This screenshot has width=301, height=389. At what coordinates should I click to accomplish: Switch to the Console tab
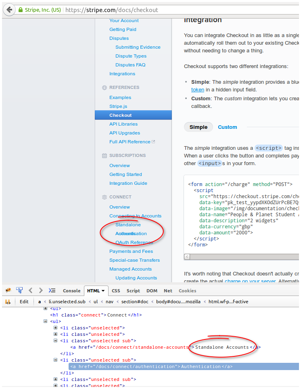tap(71, 291)
